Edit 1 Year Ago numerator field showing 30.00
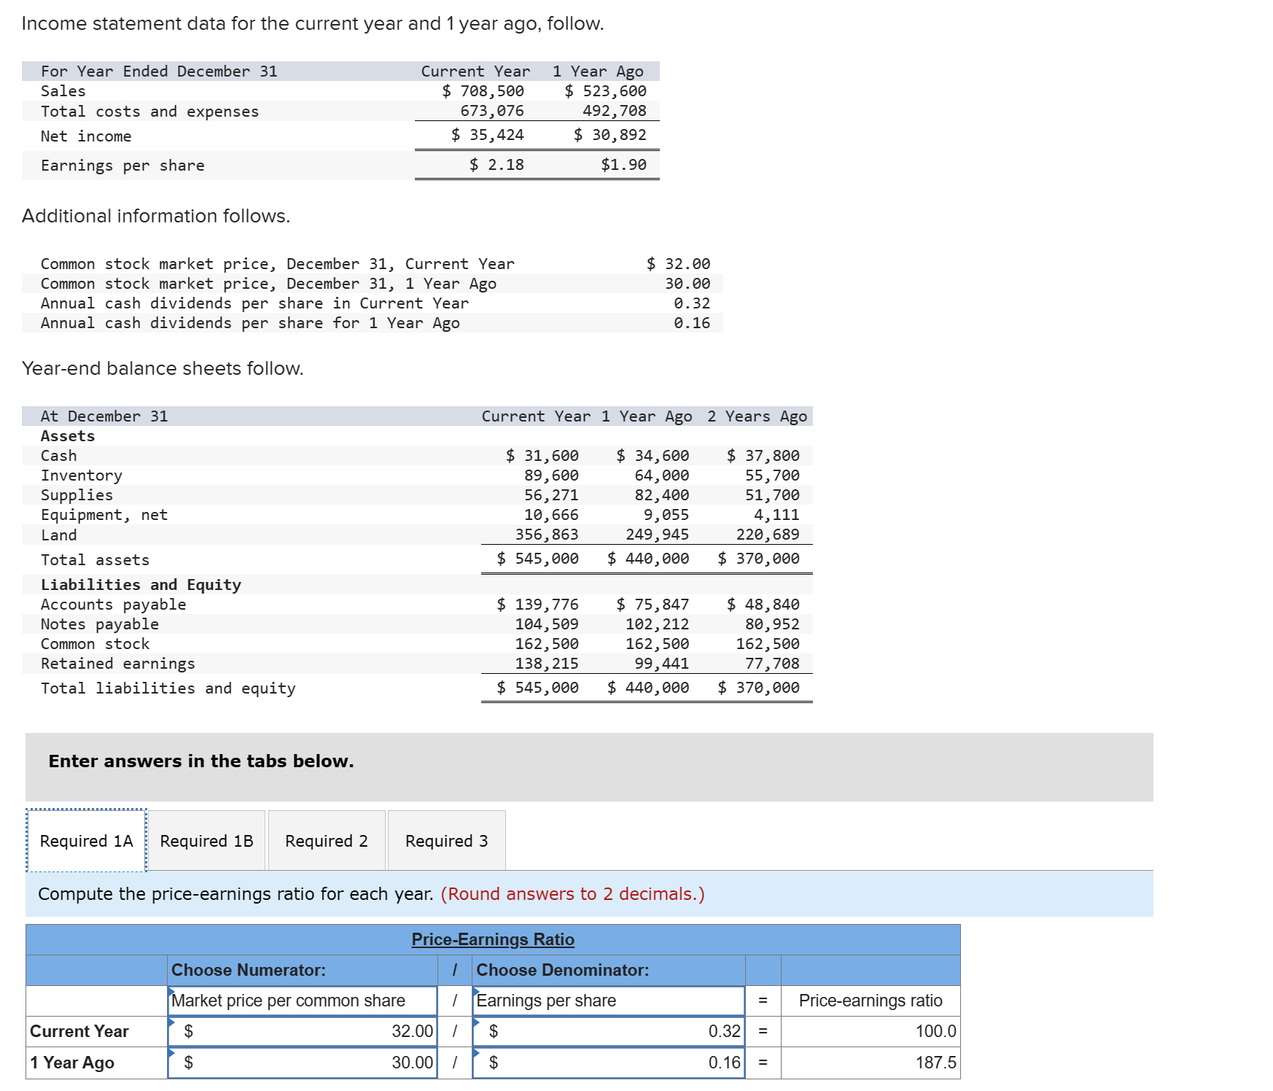Screen dimensions: 1273x1091 point(303,1063)
